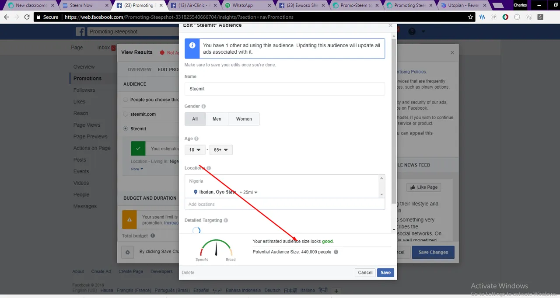The image size is (560, 298).
Task: Click the Potential Audience Size info icon
Action: pyautogui.click(x=336, y=252)
